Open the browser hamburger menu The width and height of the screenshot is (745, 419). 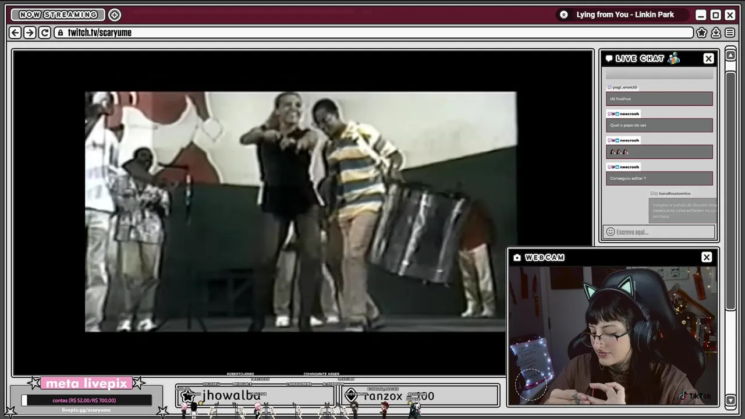click(730, 33)
